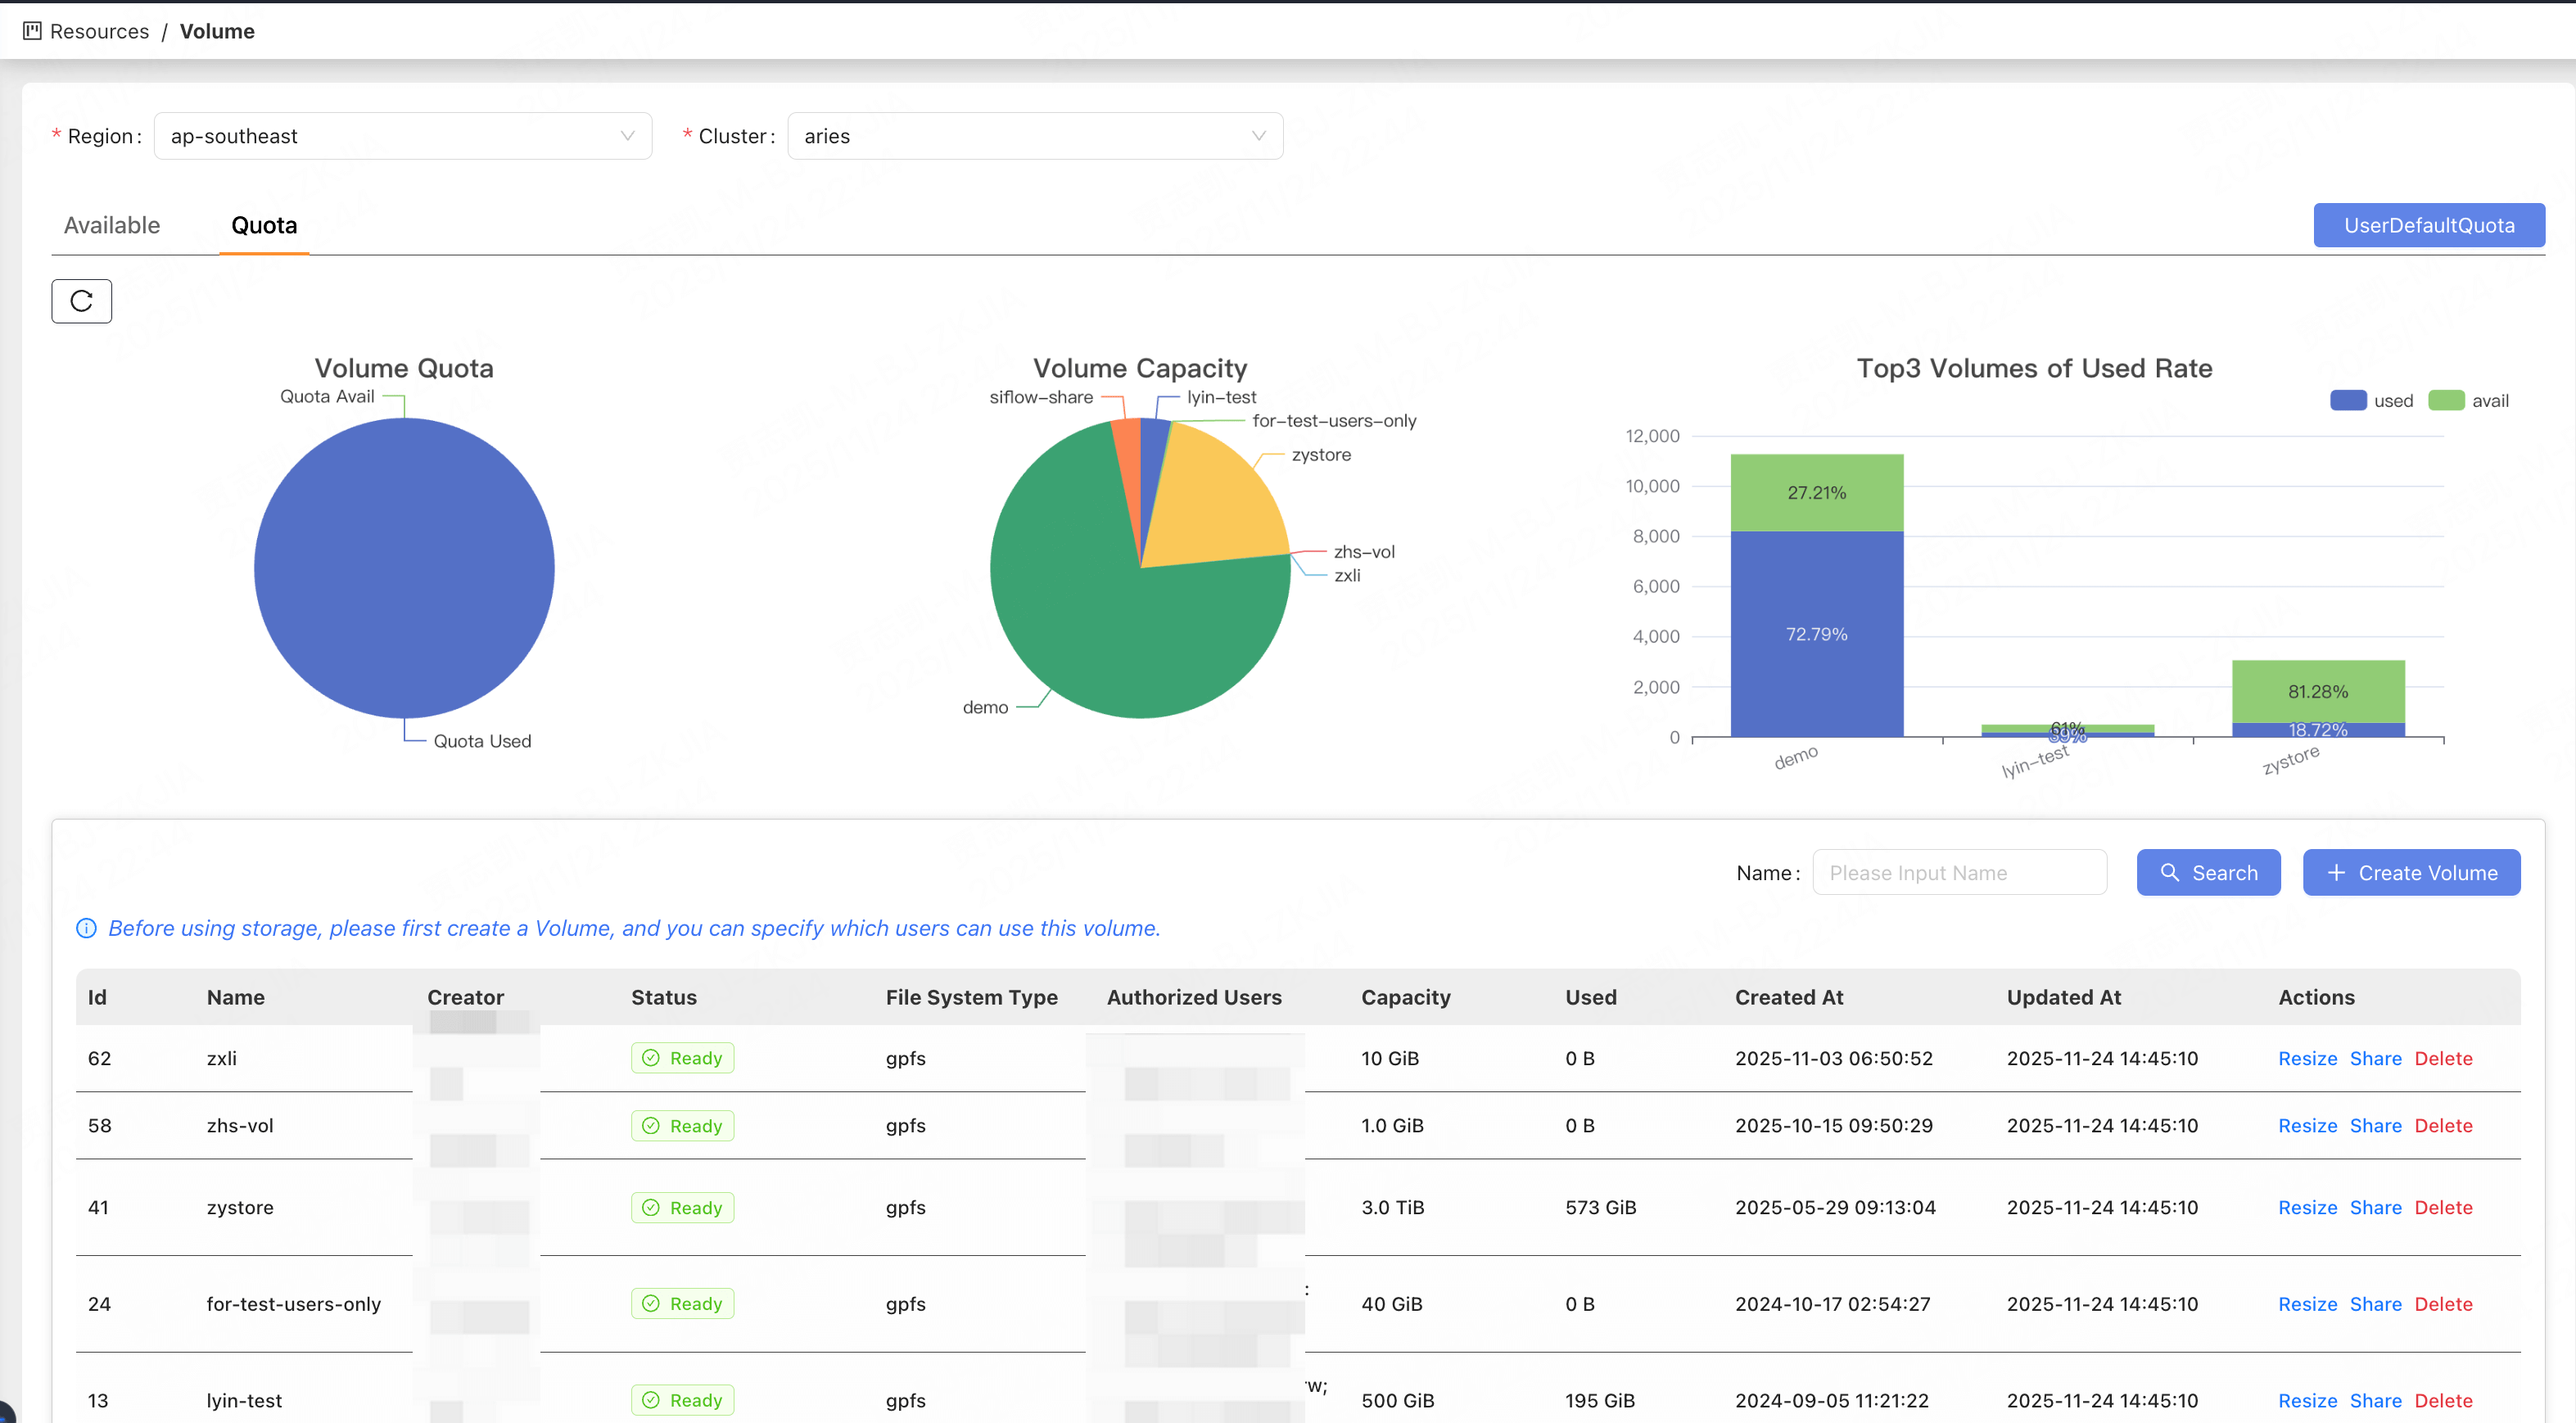Click the created date 2025-11-03 06:50:52

[1833, 1058]
